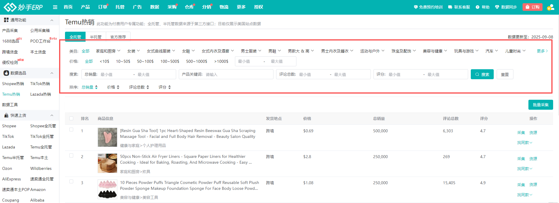Switch to the 官方推荐 tab
Screen dimensions: 559x203
click(118, 37)
